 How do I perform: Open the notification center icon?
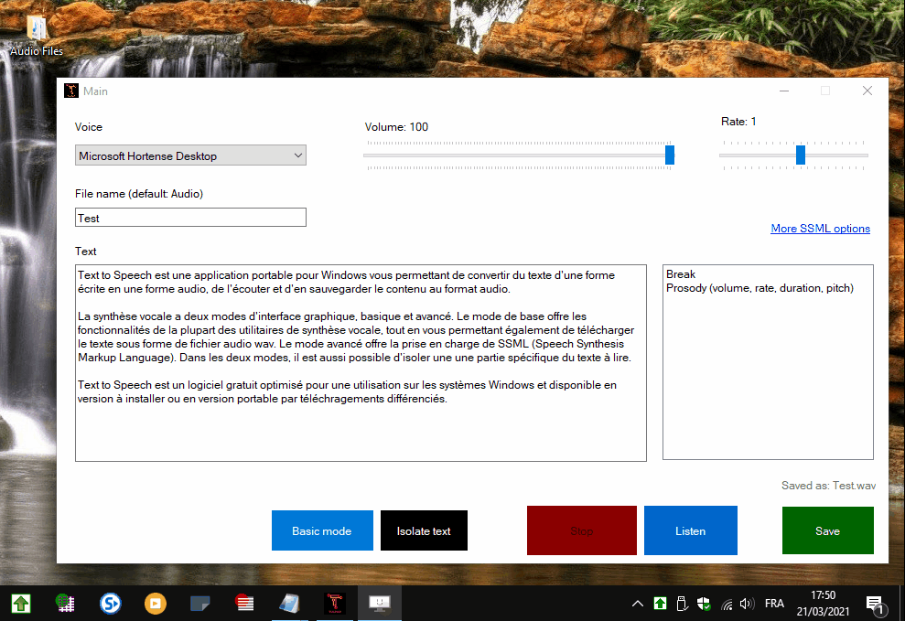point(875,604)
